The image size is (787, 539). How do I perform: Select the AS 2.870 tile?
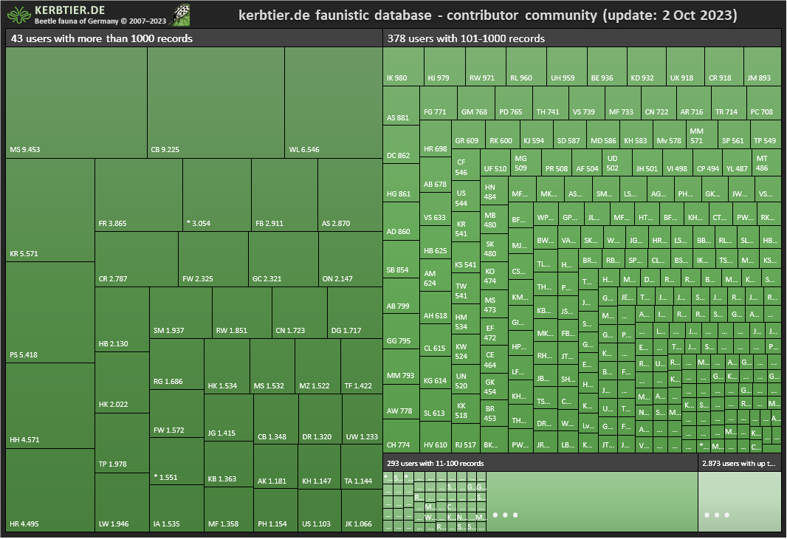point(350,195)
